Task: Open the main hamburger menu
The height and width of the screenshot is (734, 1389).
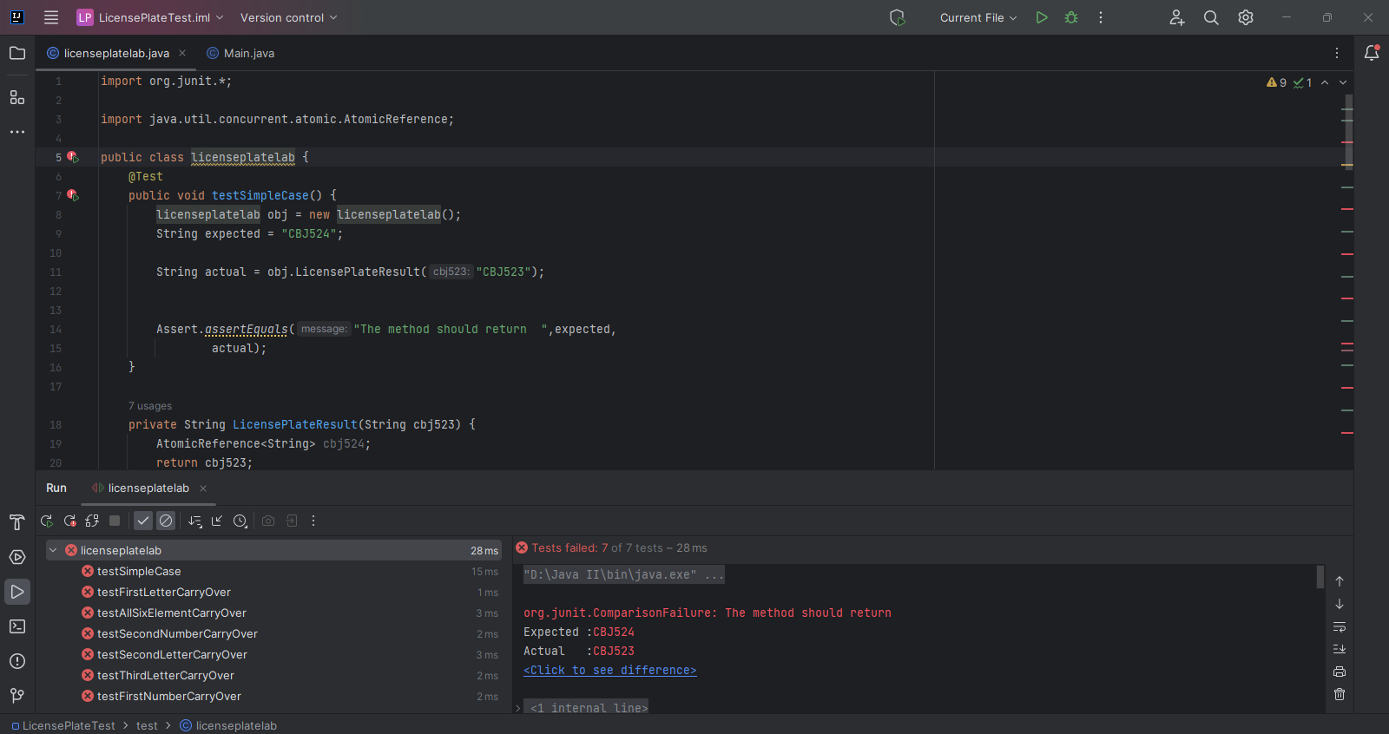Action: (x=51, y=17)
